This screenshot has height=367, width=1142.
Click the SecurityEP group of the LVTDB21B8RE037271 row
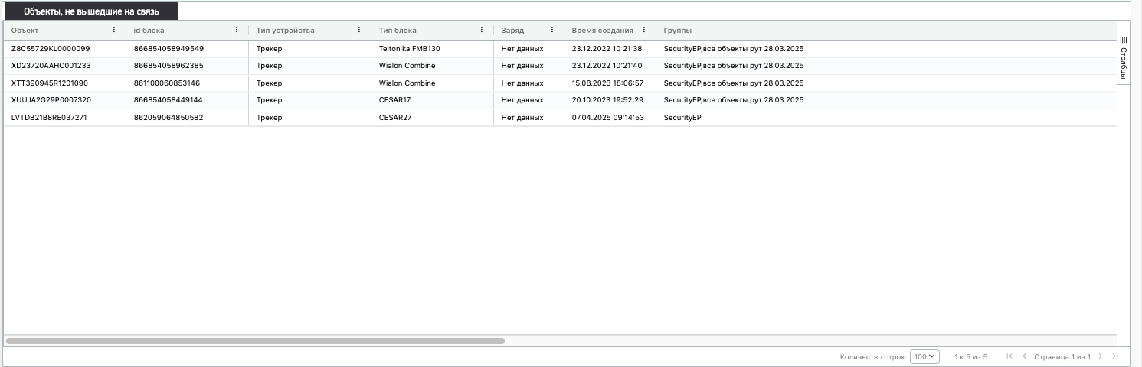[x=682, y=118]
